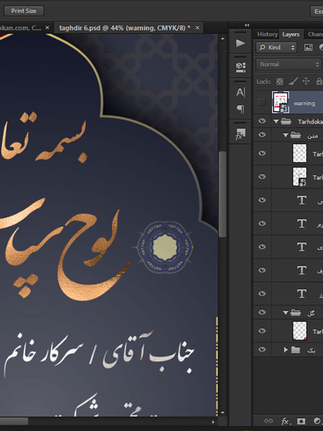
Task: Click the lock all padlock icon
Action: click(x=319, y=81)
